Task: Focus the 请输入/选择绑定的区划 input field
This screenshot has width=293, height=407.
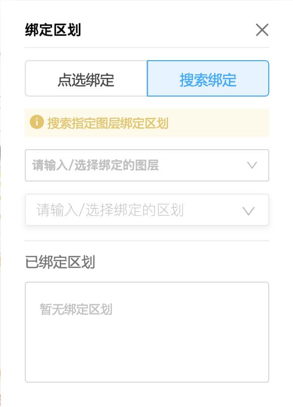Action: [147, 210]
